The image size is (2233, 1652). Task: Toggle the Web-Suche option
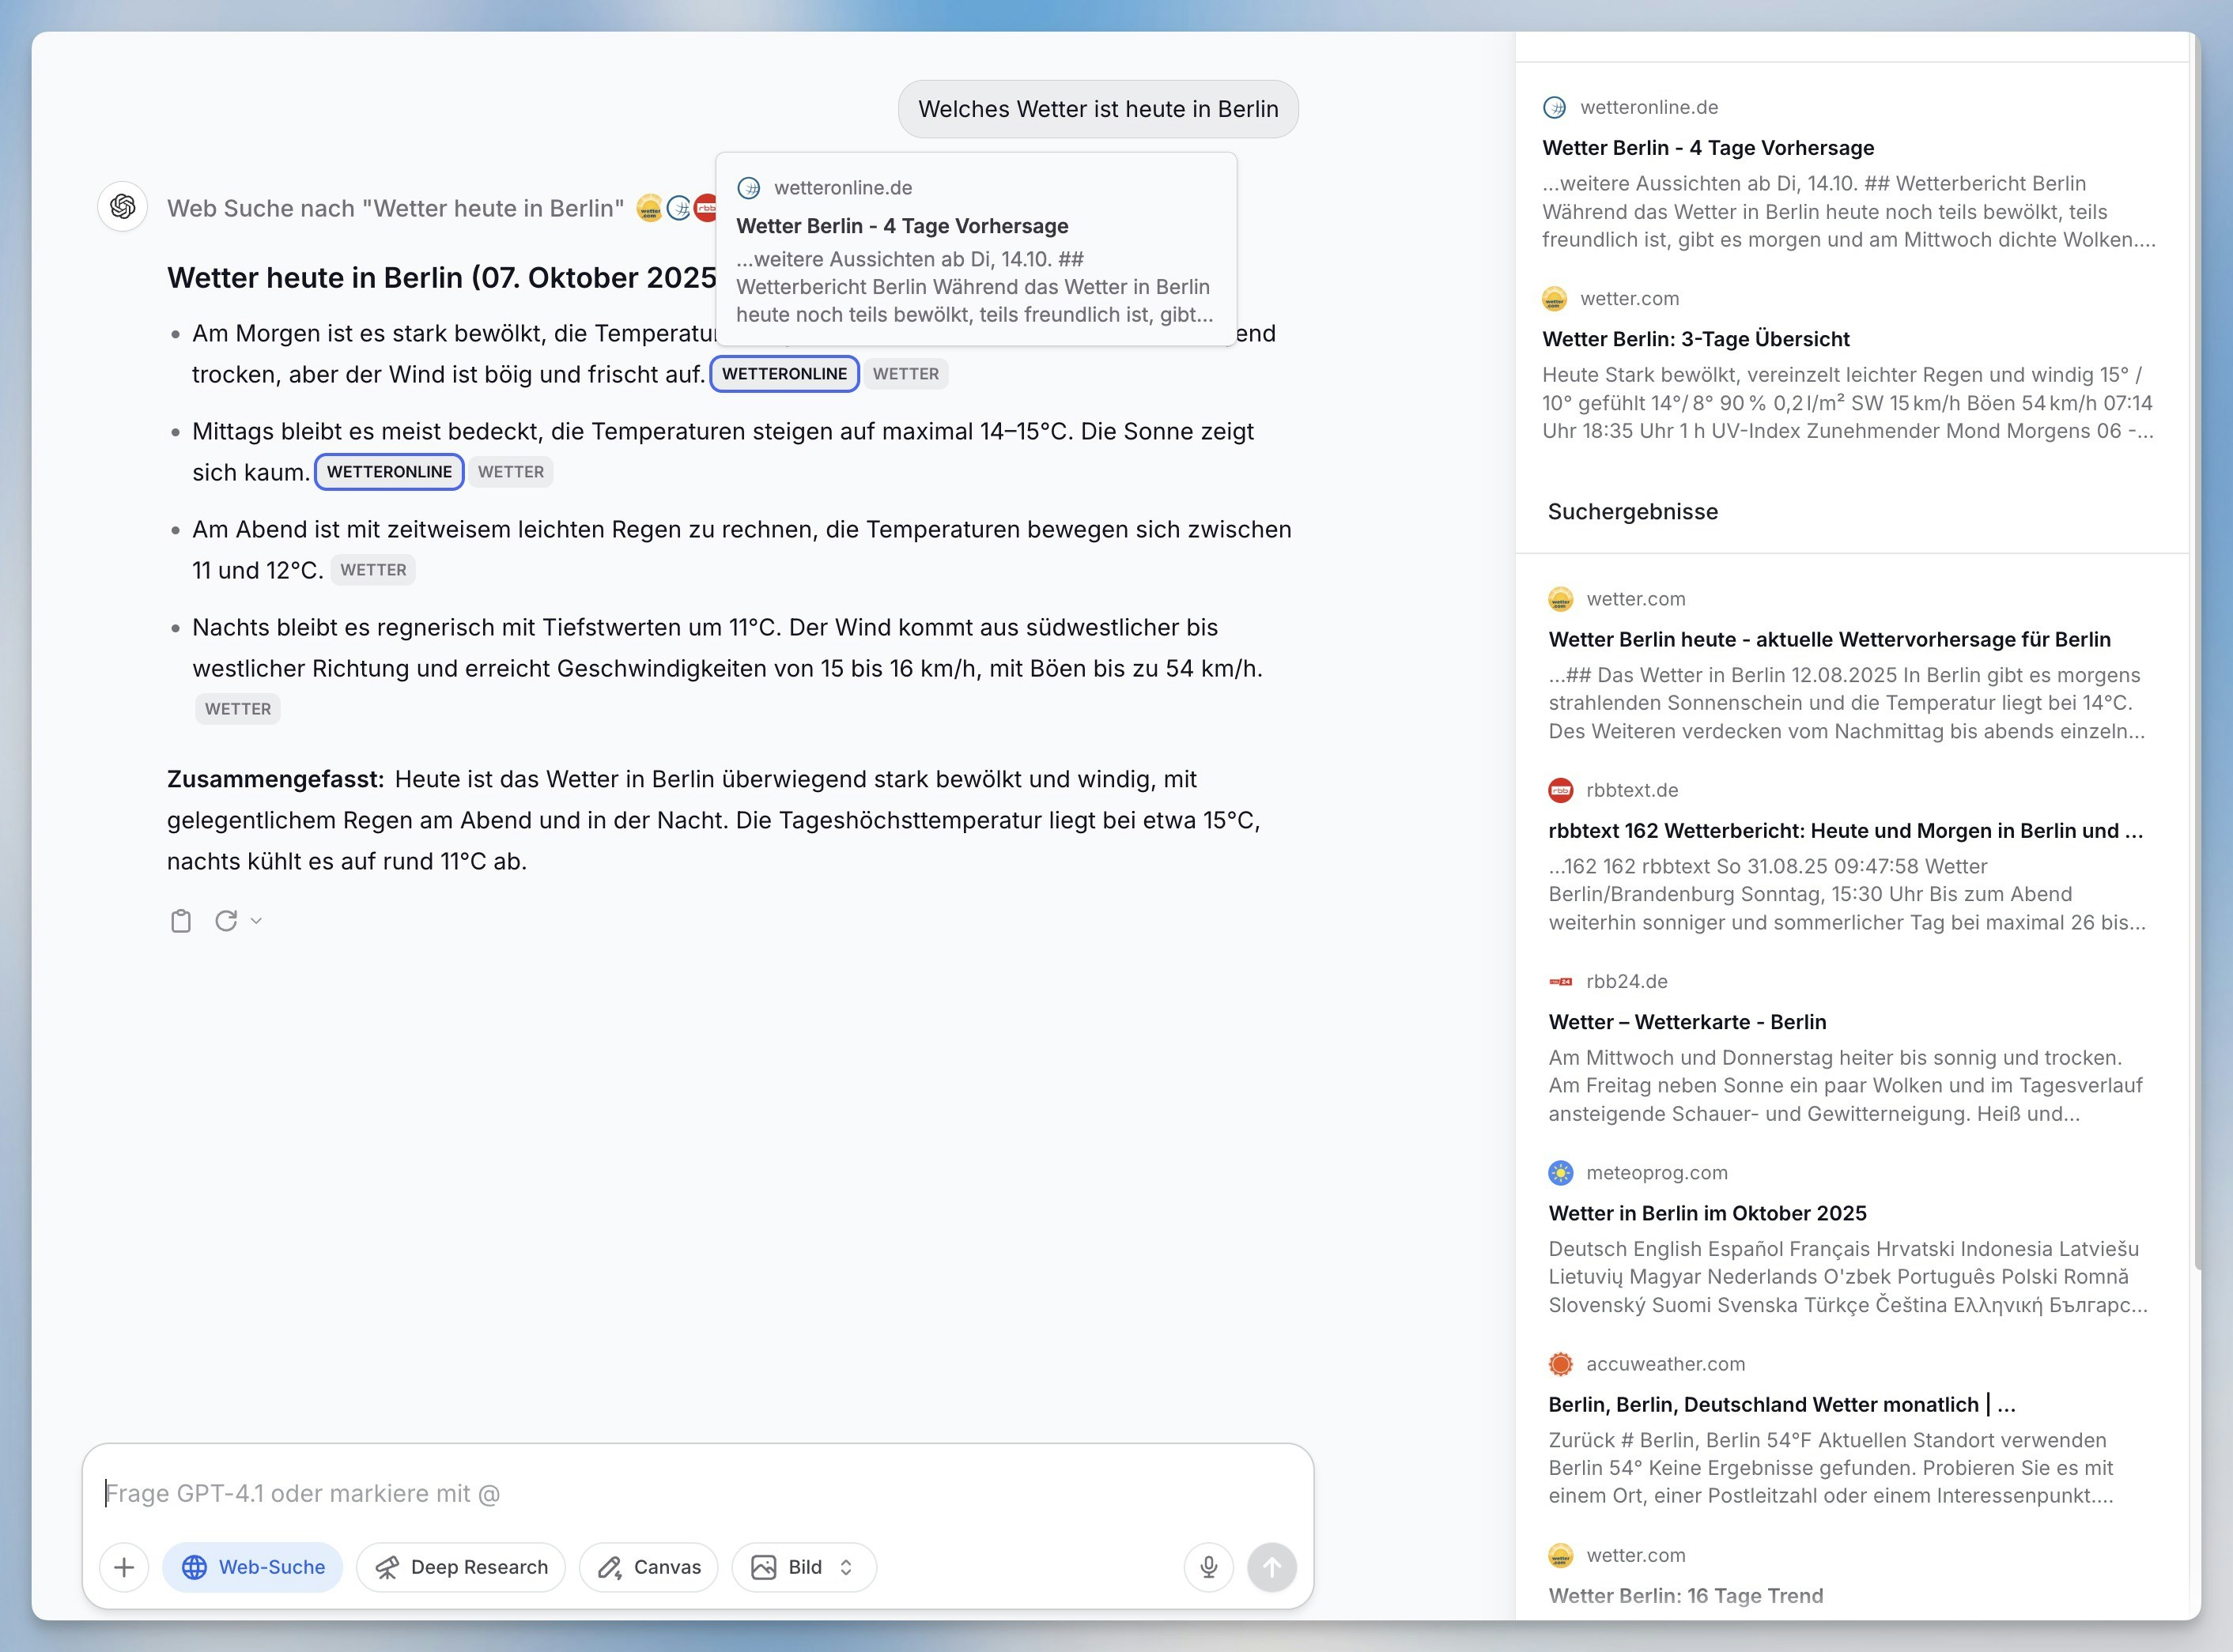(253, 1567)
